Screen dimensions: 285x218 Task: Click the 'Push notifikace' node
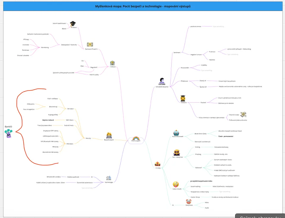tap(53, 99)
